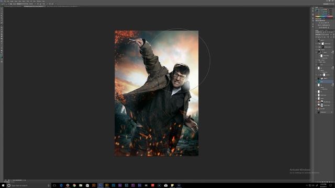Click the taskbar clock
This screenshot has width=335, height=188.
pyautogui.click(x=323, y=185)
